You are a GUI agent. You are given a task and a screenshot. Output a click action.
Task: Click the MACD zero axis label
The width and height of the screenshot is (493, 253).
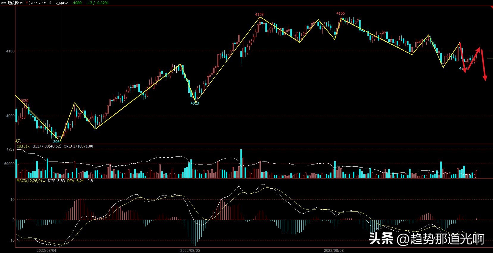coord(13,220)
